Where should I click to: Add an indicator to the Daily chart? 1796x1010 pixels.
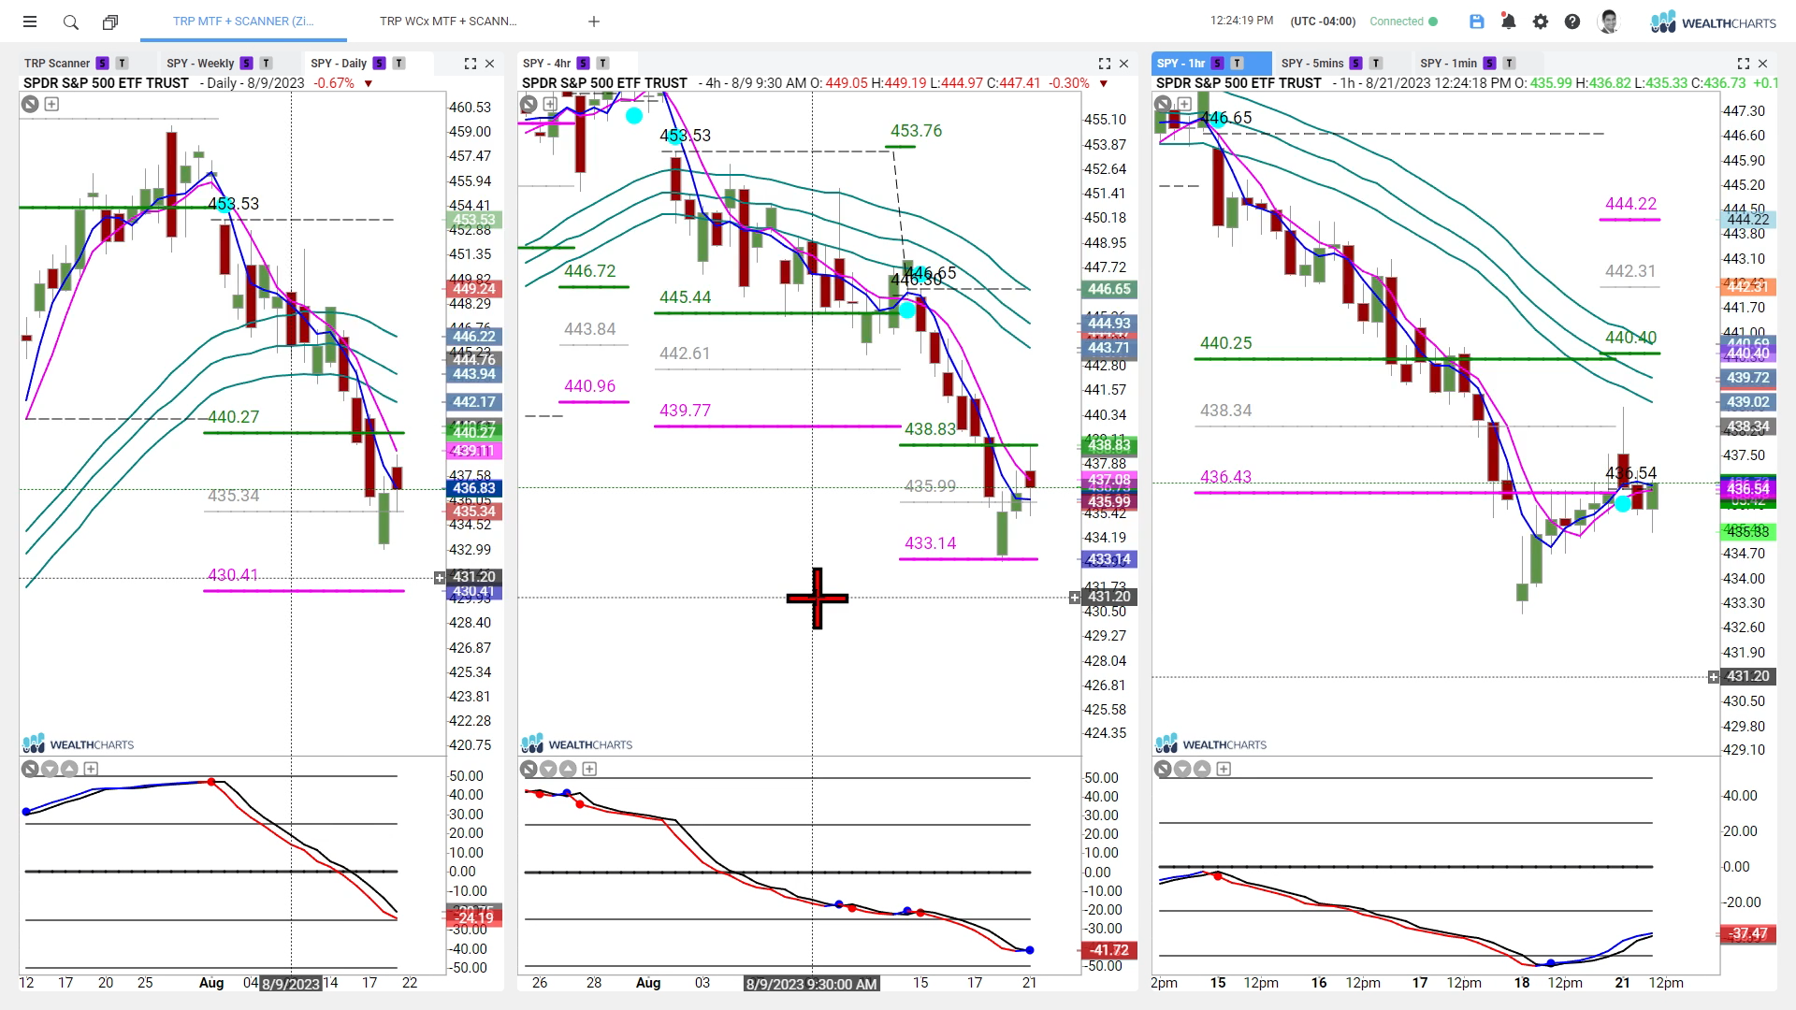[51, 104]
